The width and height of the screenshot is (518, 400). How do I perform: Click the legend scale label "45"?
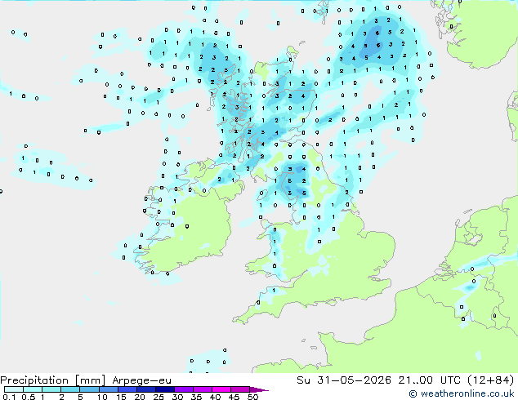[234, 397]
